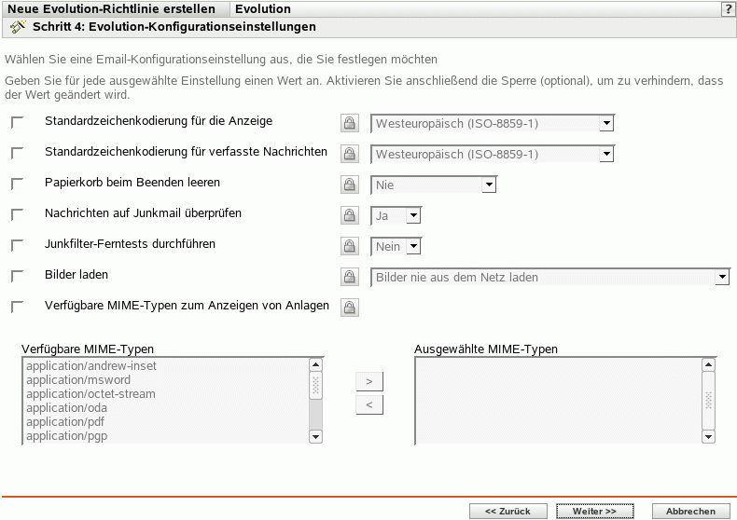This screenshot has width=737, height=520.
Task: Toggle lock for Junkfilter-Ferntests durchführen
Action: click(349, 246)
